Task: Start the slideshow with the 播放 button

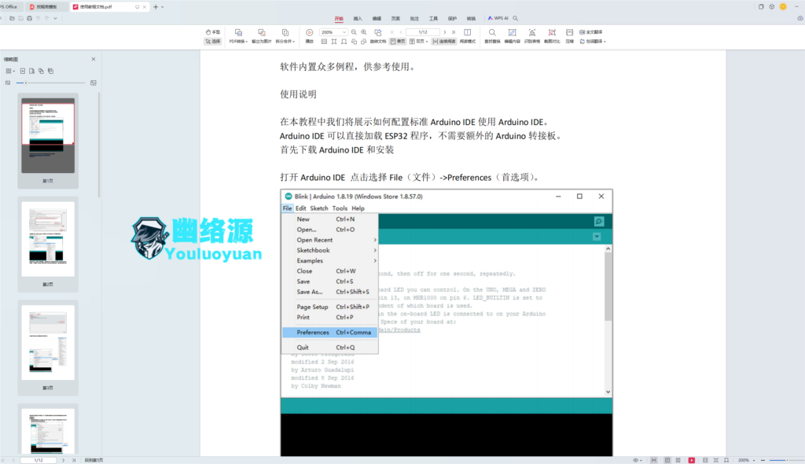Action: (x=310, y=36)
